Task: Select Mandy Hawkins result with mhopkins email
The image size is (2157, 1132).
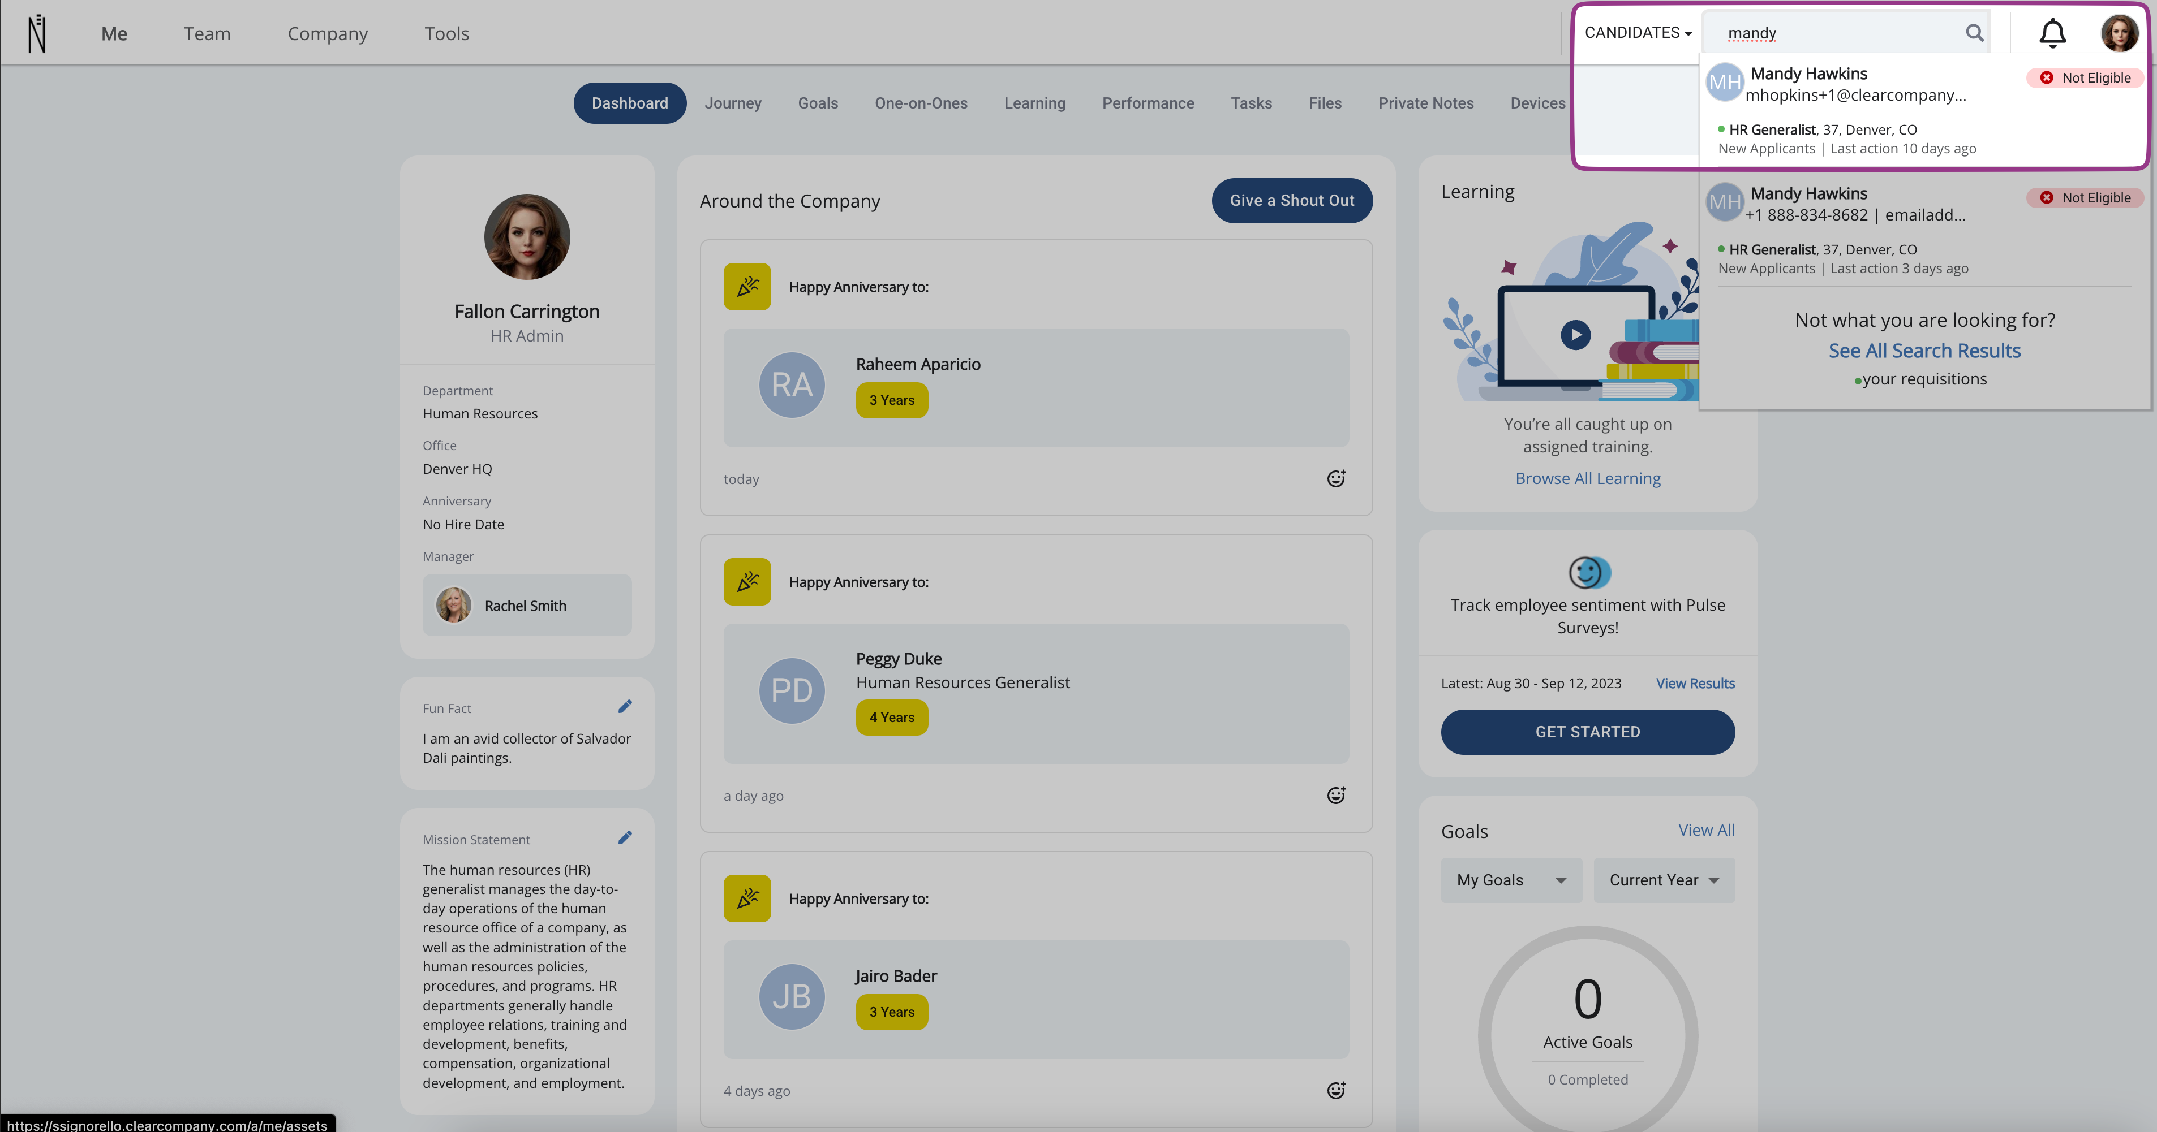Action: pos(1924,111)
